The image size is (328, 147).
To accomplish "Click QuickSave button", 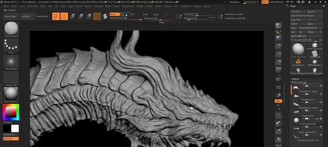I will point(235,2).
